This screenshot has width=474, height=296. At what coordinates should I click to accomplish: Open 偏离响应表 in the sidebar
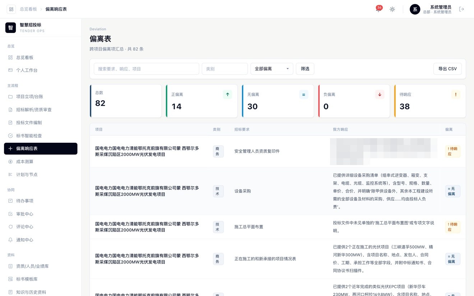pyautogui.click(x=41, y=149)
